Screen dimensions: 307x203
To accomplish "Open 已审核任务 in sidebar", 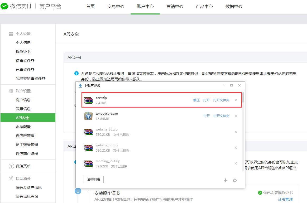I will (25, 70).
